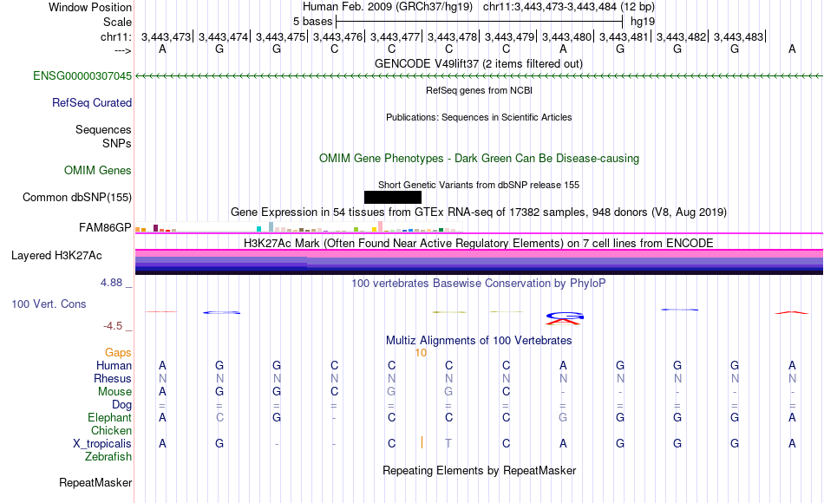
Task: Click the "5 bases" scale bar label
Action: click(312, 22)
